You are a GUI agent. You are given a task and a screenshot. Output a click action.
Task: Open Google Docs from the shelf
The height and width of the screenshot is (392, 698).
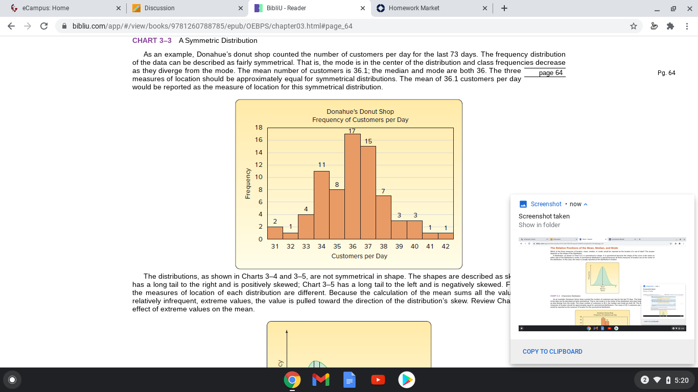(349, 380)
